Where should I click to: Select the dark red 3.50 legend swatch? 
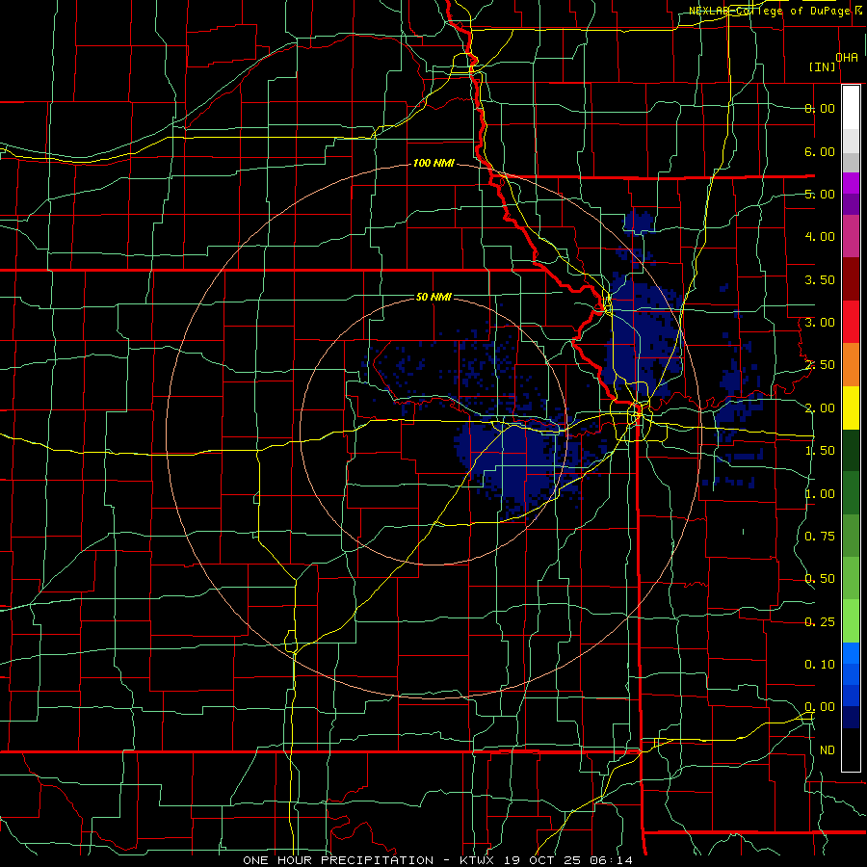(851, 279)
